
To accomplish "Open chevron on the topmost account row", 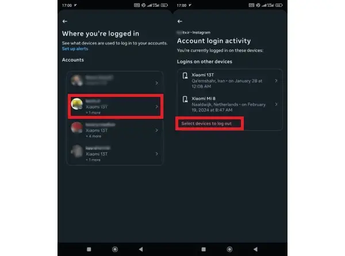I will pyautogui.click(x=156, y=83).
